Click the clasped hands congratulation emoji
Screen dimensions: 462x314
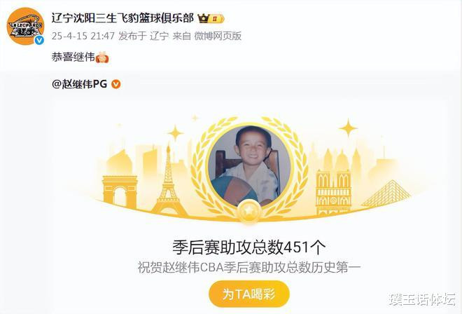[102, 57]
